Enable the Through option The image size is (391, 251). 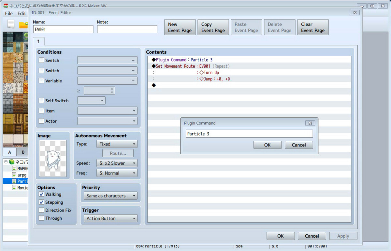coord(41,218)
